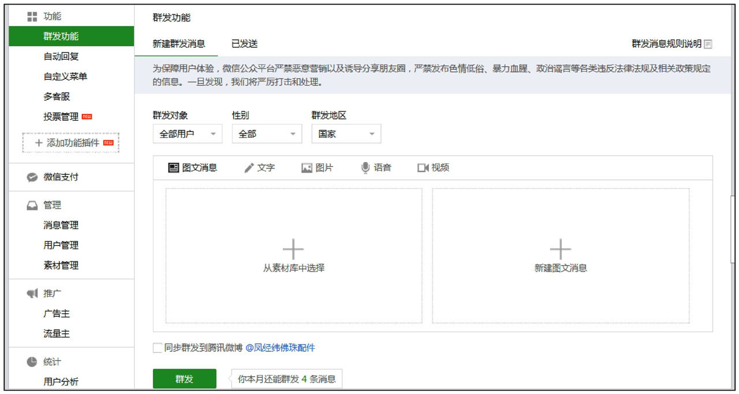Click the 功能 grid icon in sidebar

(32, 17)
